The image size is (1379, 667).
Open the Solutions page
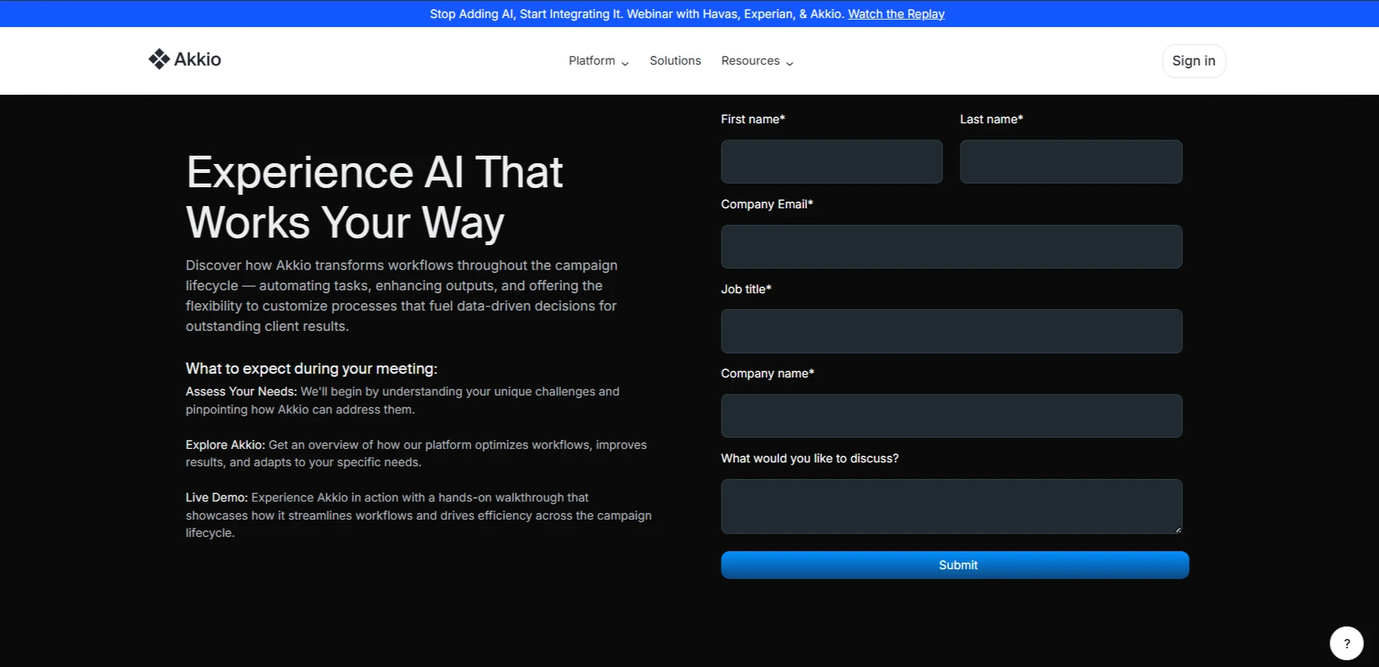675,61
